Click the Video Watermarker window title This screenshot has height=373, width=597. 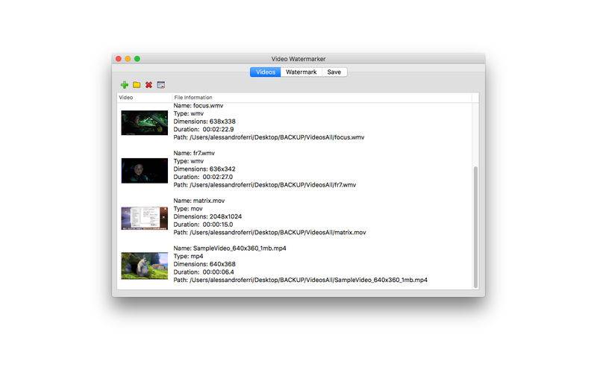(298, 59)
